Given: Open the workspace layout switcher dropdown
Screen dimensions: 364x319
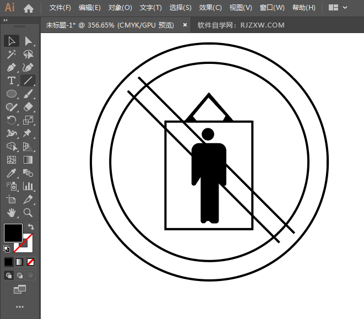Looking at the screenshot, I should point(338,8).
